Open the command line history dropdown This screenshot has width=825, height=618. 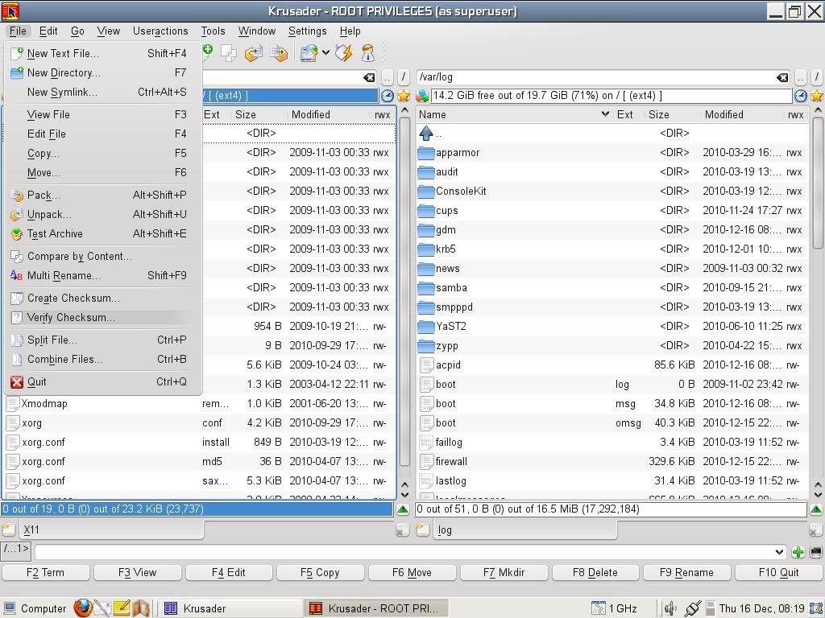click(779, 552)
